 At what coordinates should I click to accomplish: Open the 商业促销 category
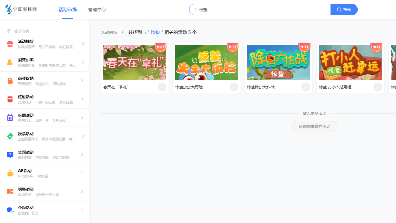[45, 81]
